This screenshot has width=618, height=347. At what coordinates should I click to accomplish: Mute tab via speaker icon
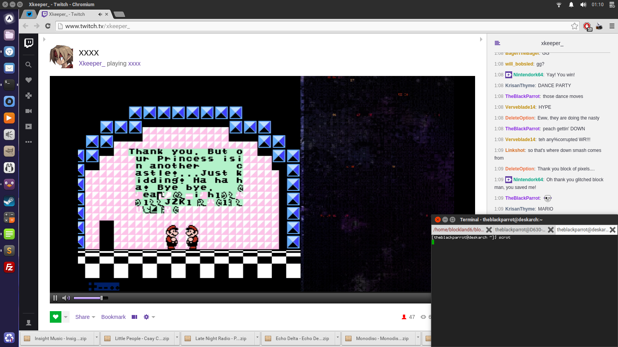point(100,14)
